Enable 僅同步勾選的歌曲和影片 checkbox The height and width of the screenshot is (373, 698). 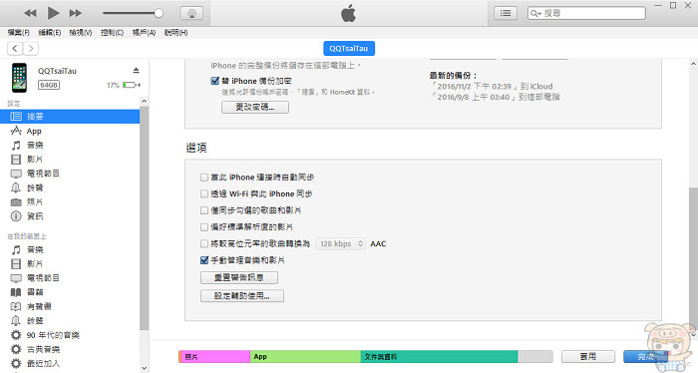coord(204,210)
